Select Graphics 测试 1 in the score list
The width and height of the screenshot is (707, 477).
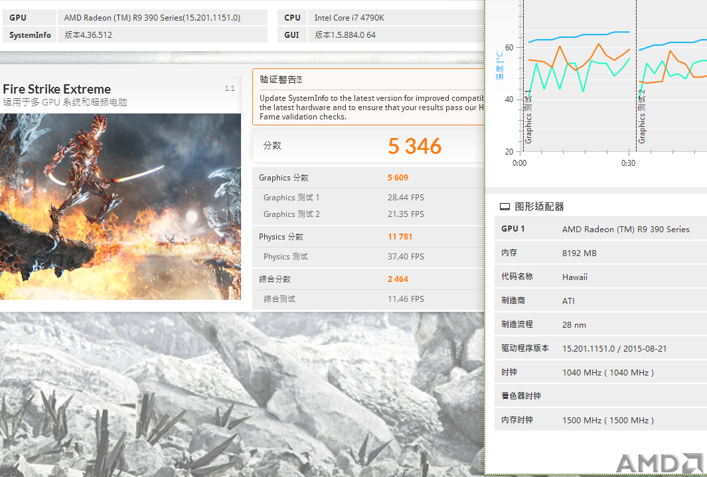[291, 197]
